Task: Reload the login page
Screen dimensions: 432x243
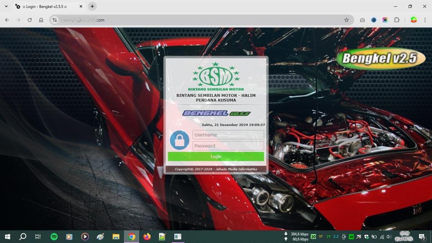Action: tap(30, 20)
